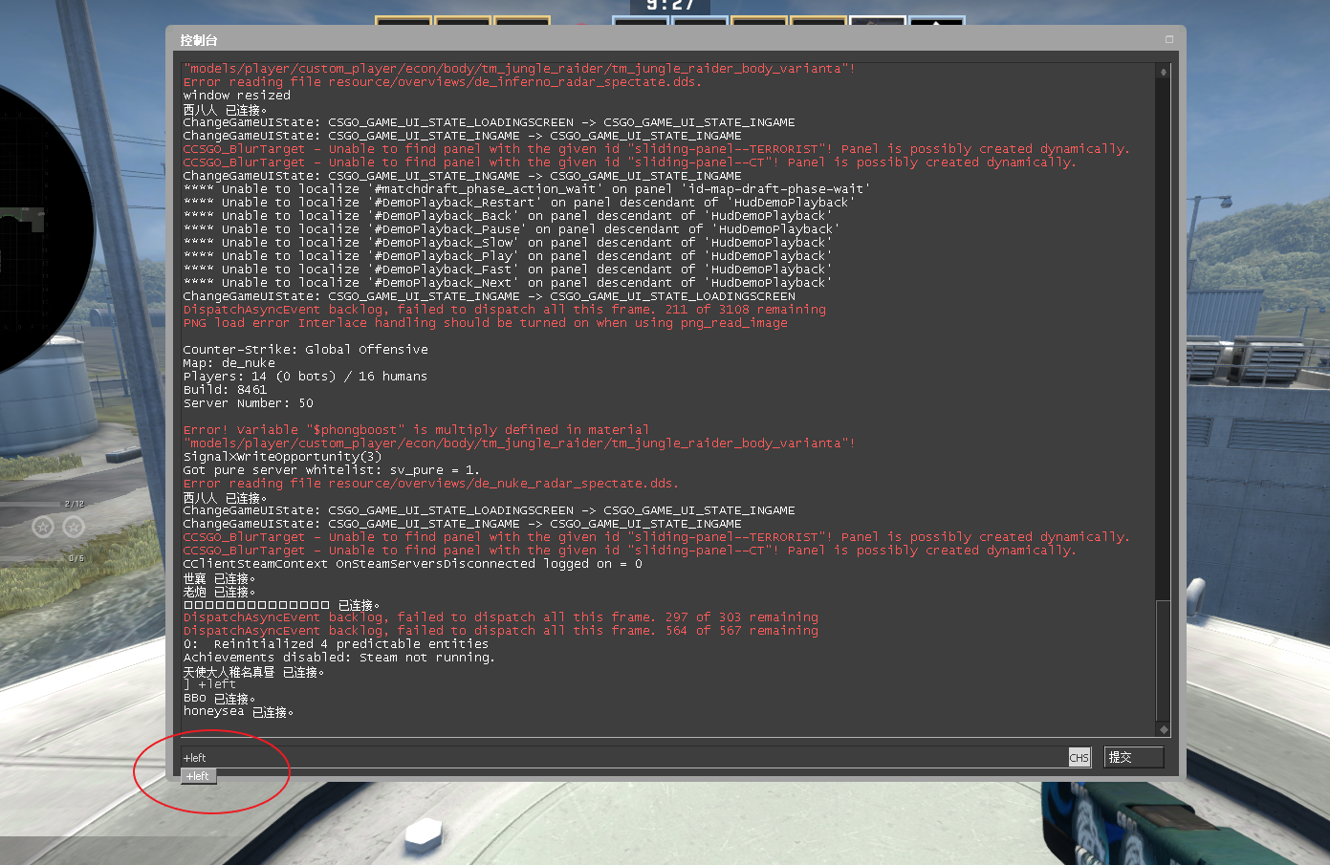Click the console vertical scrollbar thumb
1330x865 pixels.
coord(1163,660)
